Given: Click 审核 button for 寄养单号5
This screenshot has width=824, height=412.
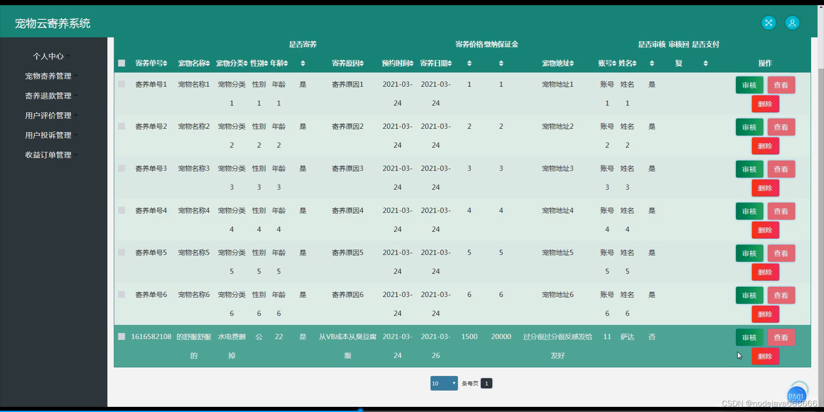Looking at the screenshot, I should pyautogui.click(x=749, y=253).
